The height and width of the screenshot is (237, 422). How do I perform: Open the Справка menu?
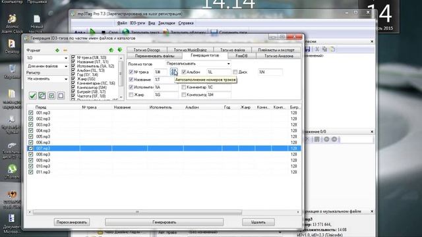(x=186, y=23)
